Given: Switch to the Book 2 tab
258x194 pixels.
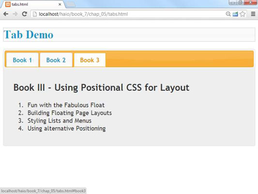Looking at the screenshot, I should point(56,60).
